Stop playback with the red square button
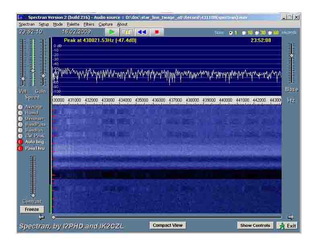This screenshot has height=246, width=317. (x=156, y=32)
